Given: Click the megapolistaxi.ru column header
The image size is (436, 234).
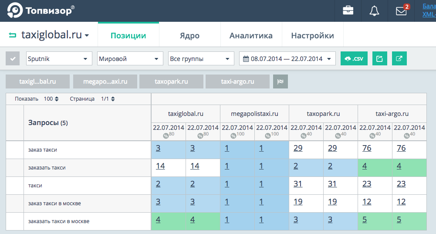Looking at the screenshot, I should pyautogui.click(x=254, y=114).
